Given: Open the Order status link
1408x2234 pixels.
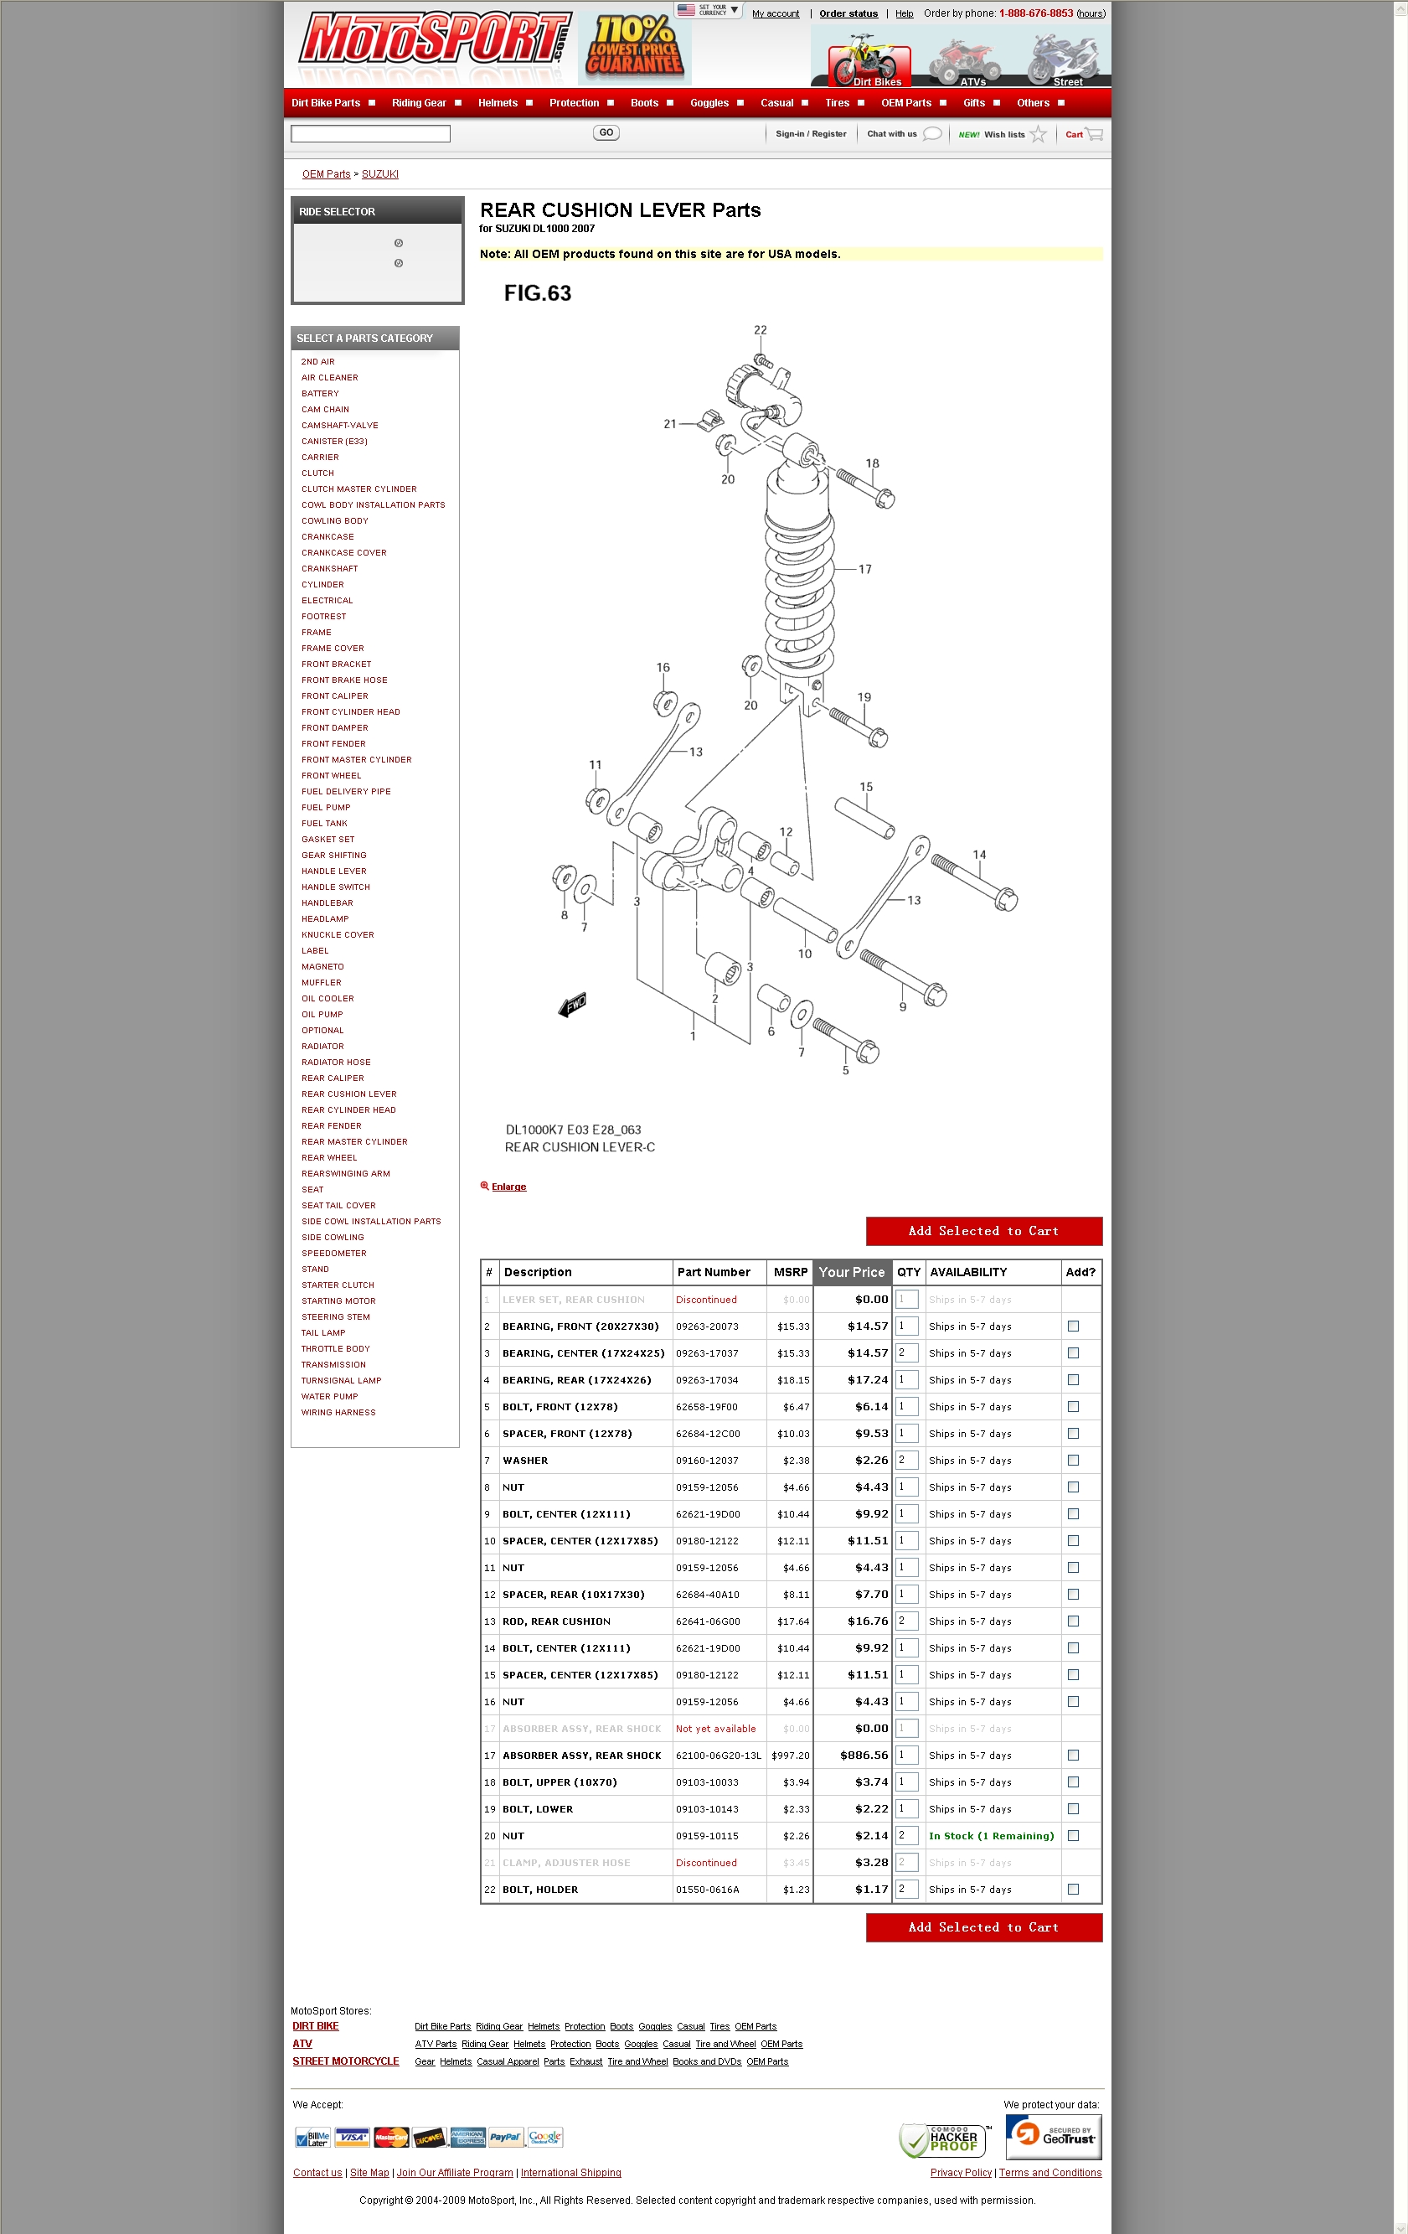Looking at the screenshot, I should pyautogui.click(x=848, y=14).
